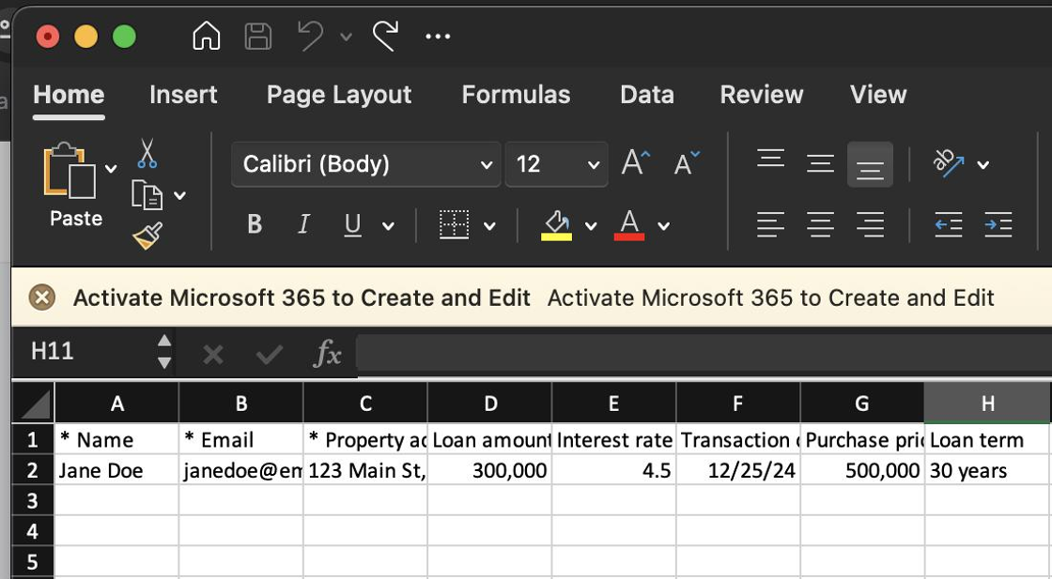Screen dimensions: 1052x579
Task: Apply italic formatting
Action: coord(302,224)
